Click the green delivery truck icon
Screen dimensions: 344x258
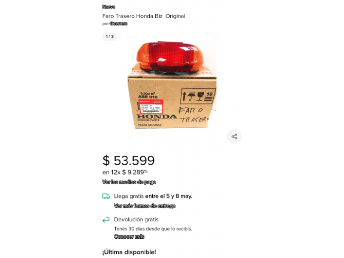[x=106, y=196]
